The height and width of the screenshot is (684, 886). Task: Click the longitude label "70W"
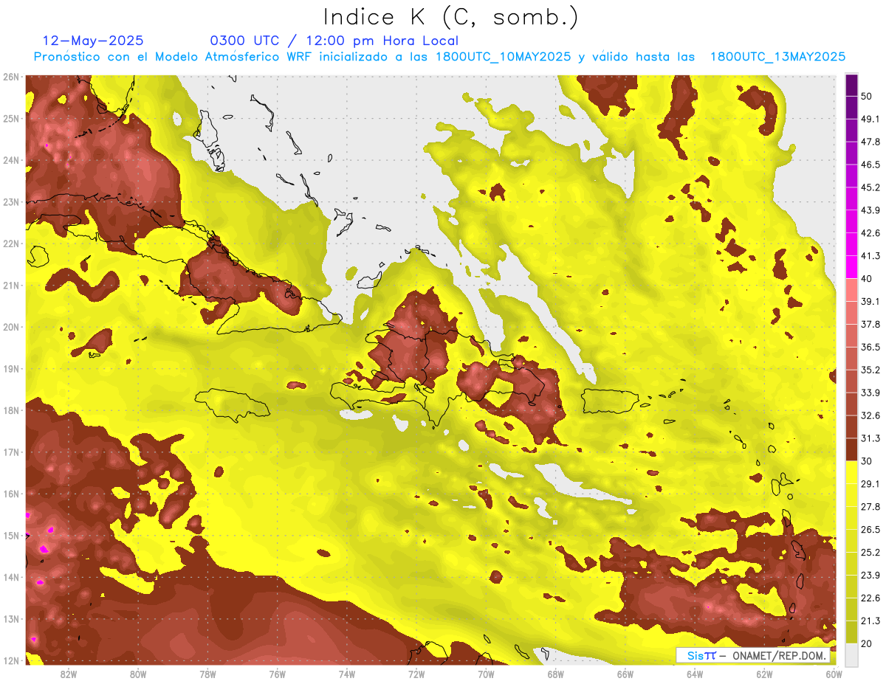click(486, 674)
